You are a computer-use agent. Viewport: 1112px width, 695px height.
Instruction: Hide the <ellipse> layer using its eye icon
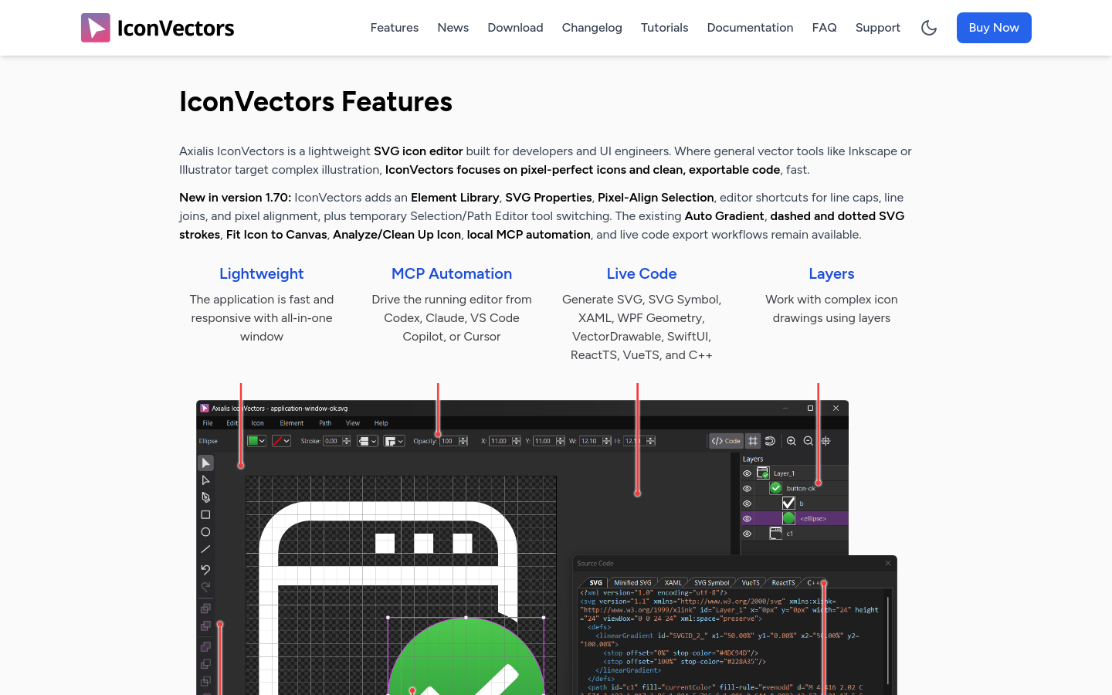tap(747, 518)
